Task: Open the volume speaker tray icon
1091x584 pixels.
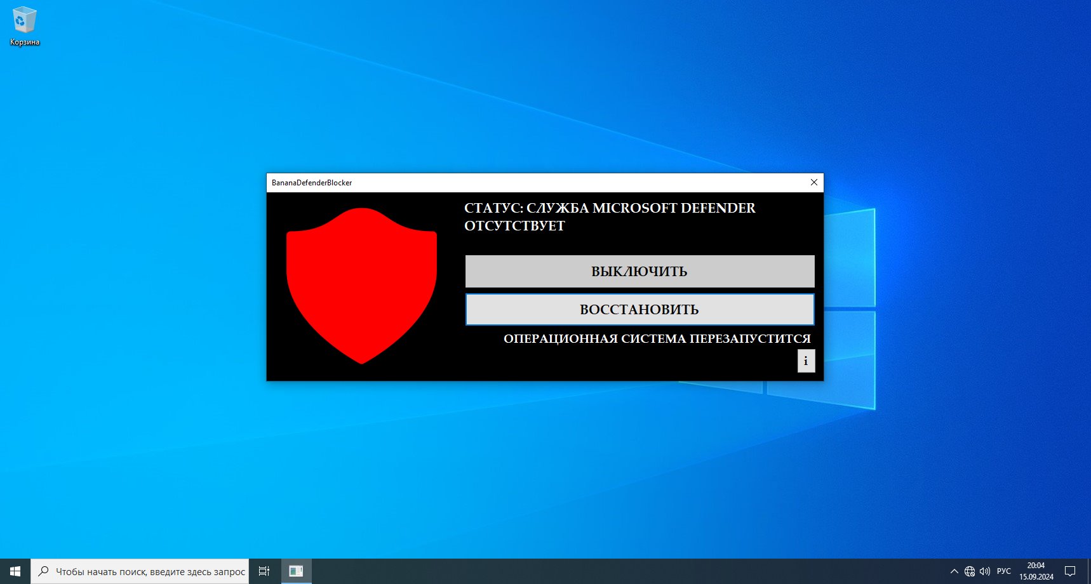Action: (x=985, y=571)
